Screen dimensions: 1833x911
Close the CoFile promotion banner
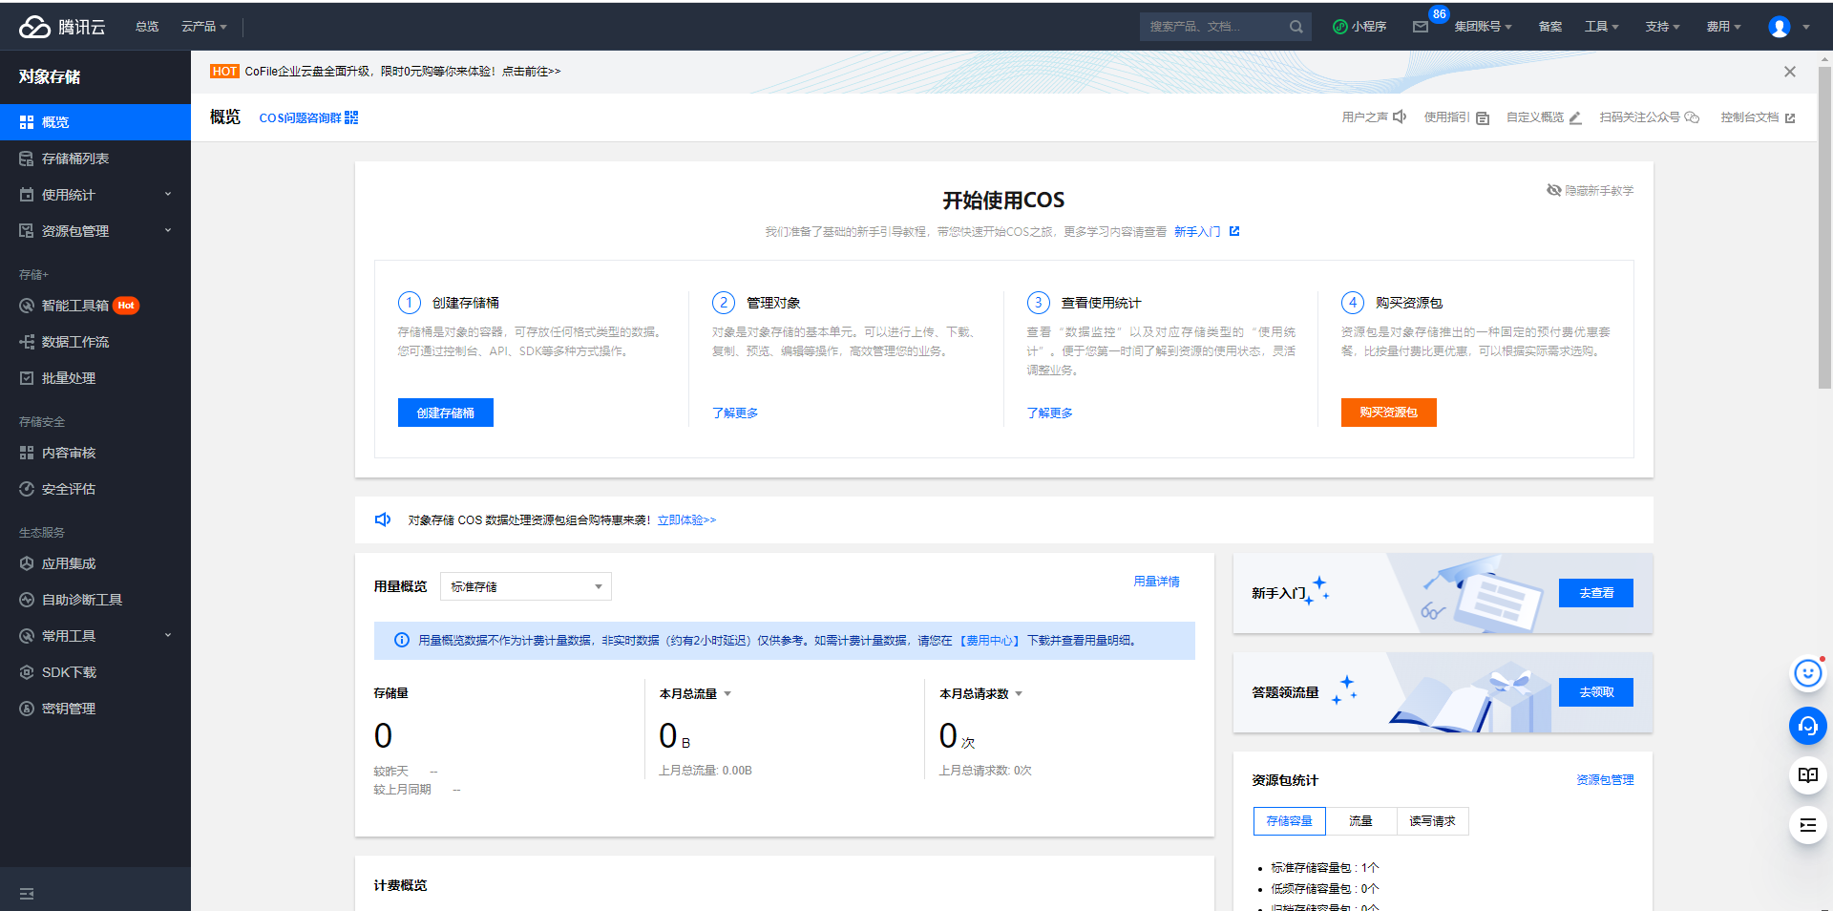pos(1790,72)
